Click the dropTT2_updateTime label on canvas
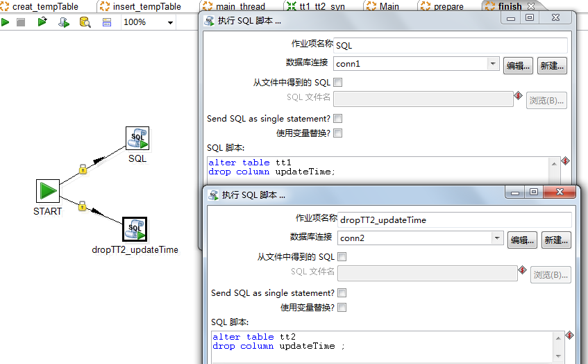588x364 pixels. (135, 249)
